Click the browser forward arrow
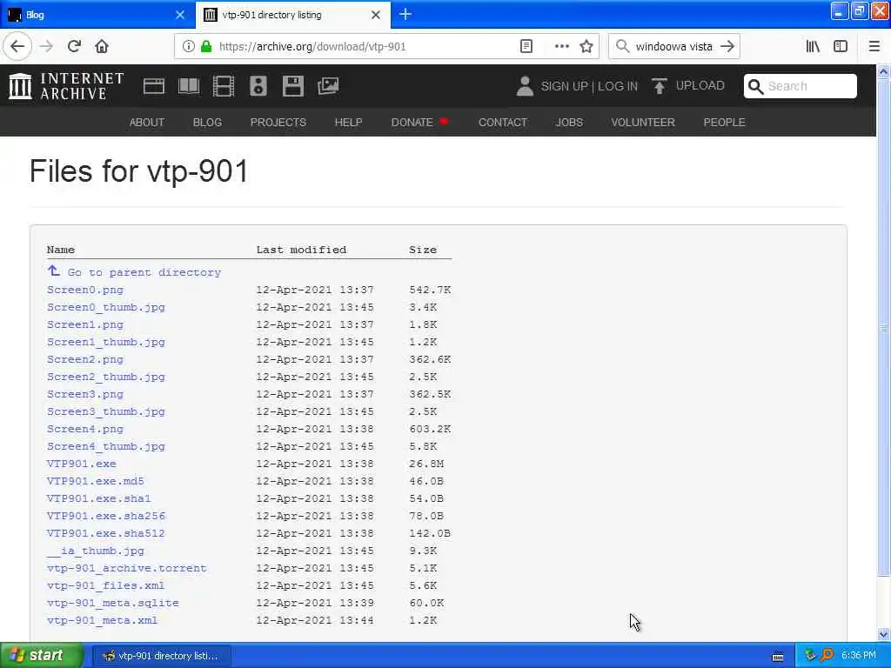891x668 pixels. (46, 47)
